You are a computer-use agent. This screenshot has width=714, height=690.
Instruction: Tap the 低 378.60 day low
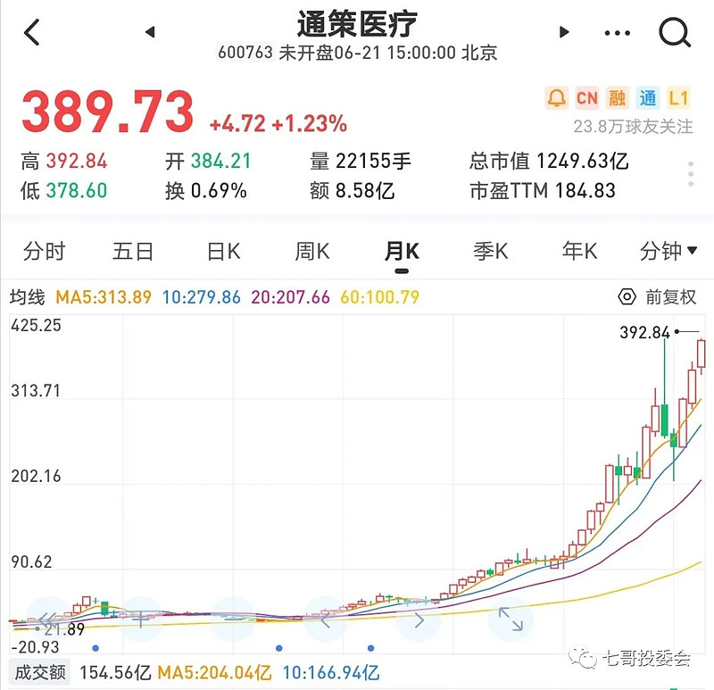(63, 191)
